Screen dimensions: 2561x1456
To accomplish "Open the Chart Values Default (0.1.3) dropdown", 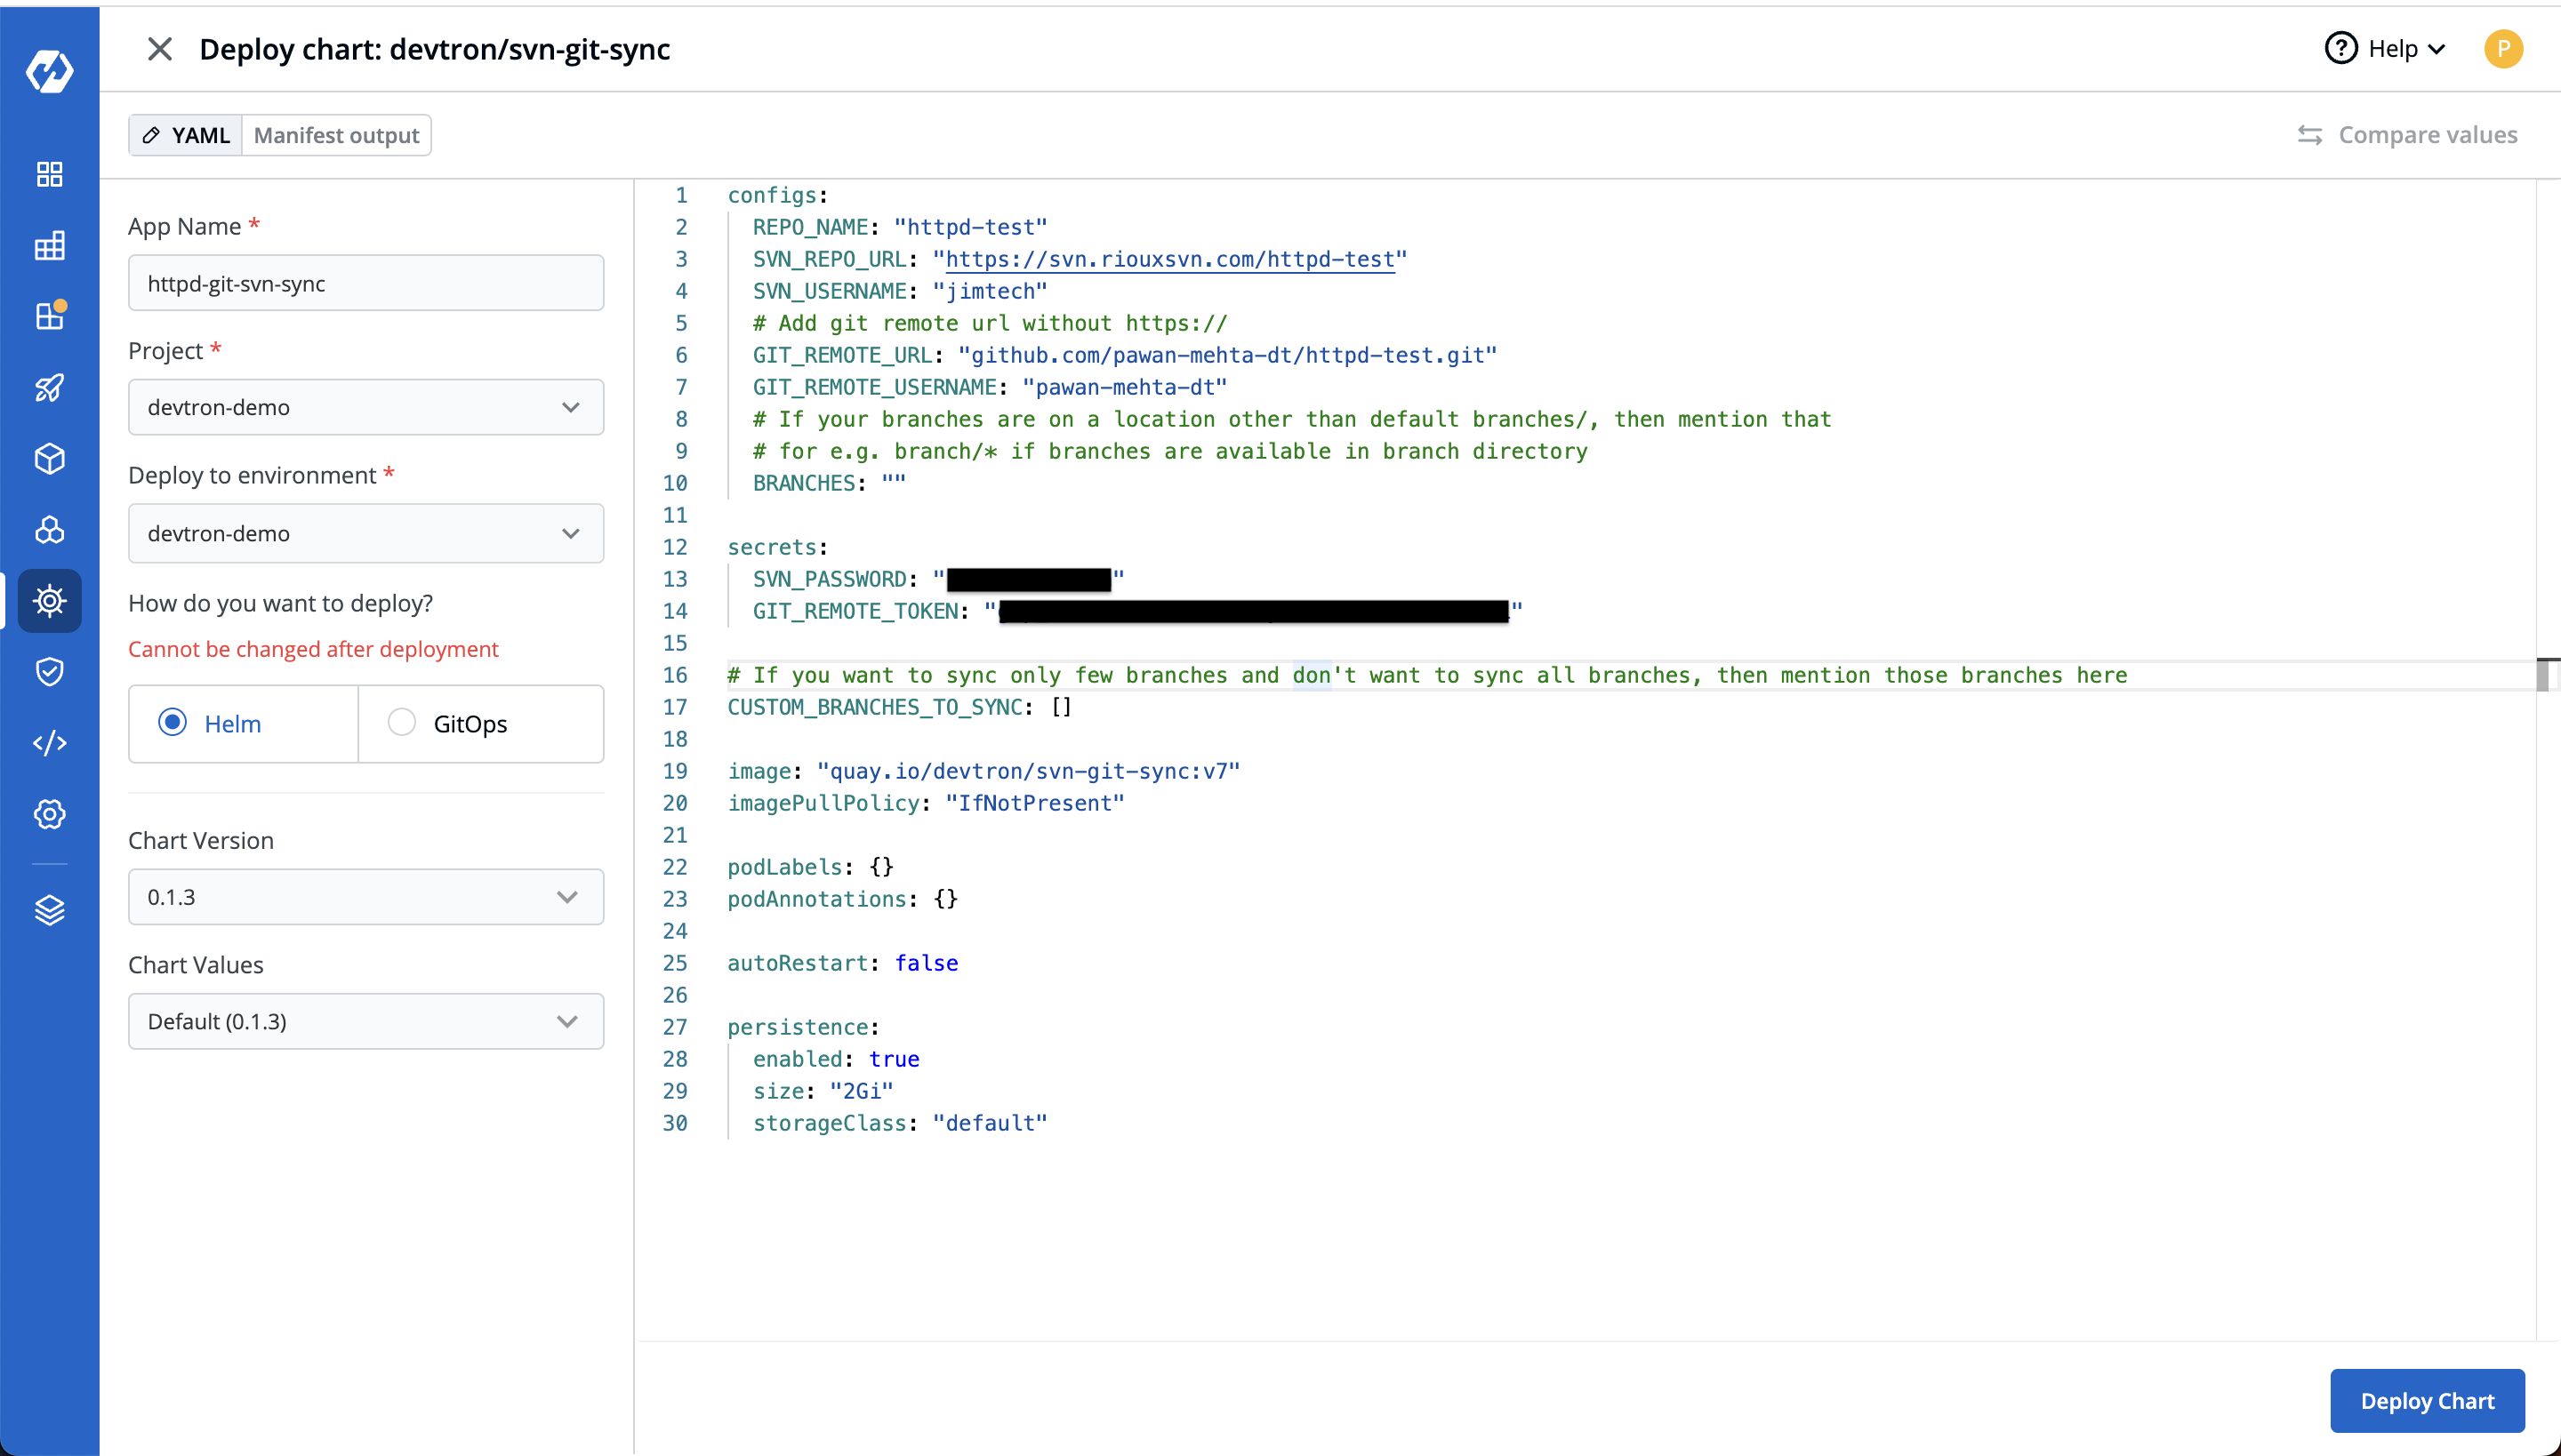I will (x=365, y=1021).
